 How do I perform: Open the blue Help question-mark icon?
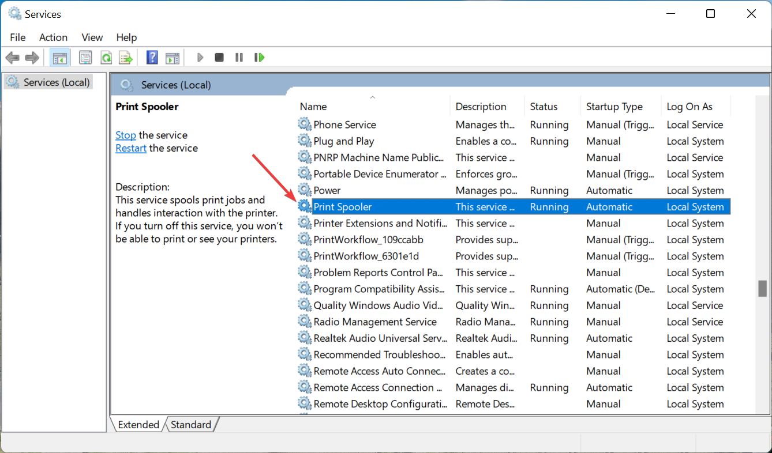pyautogui.click(x=152, y=58)
